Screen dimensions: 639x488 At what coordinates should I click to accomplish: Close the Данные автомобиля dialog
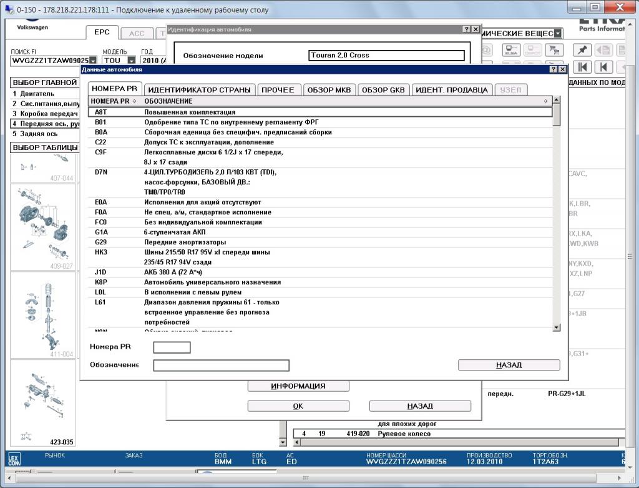pos(562,69)
